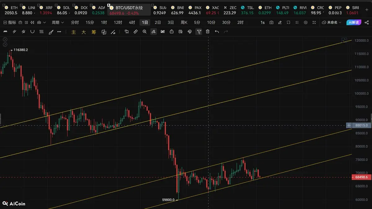Select the 1时 timeframe

point(104,22)
